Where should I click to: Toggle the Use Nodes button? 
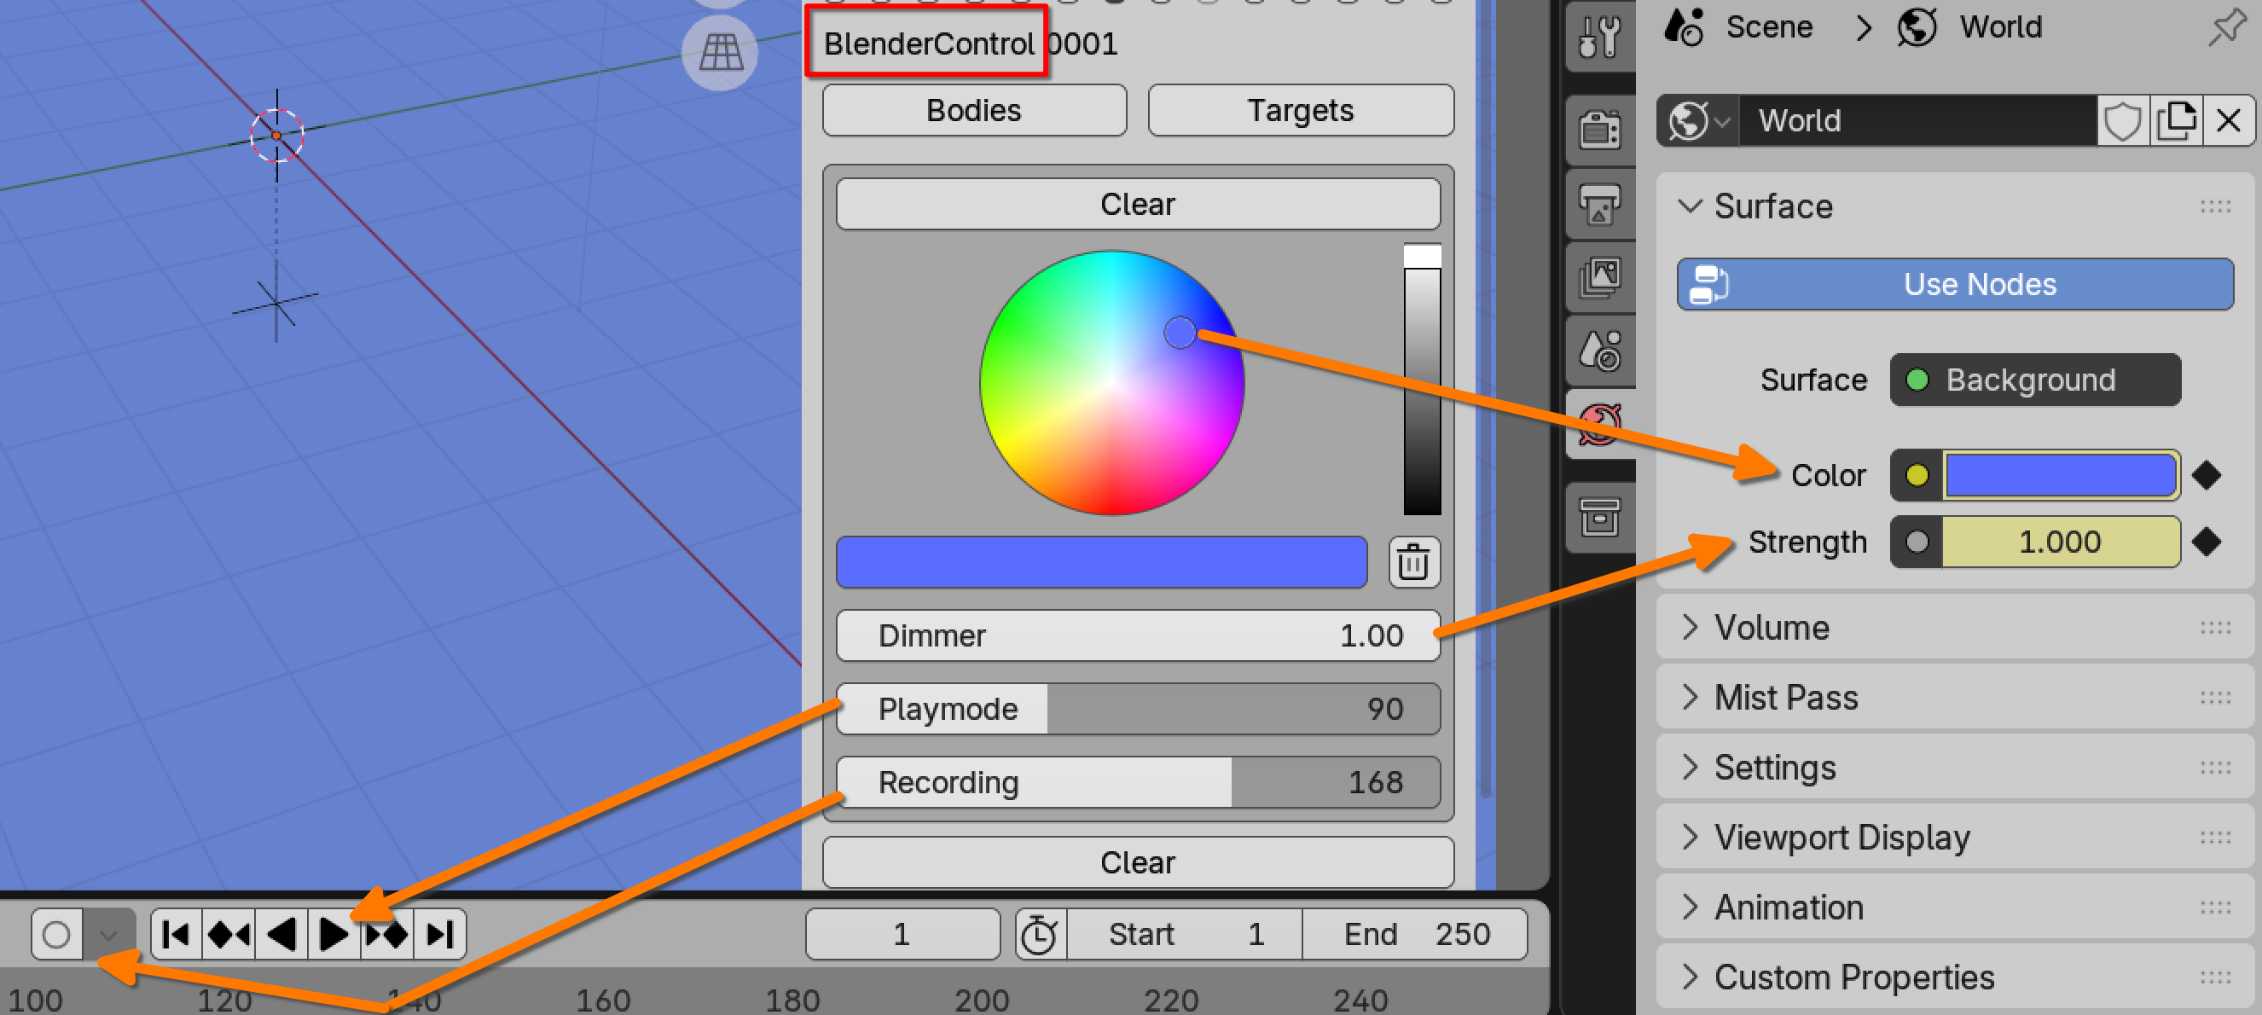[x=1955, y=283]
